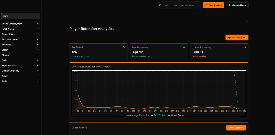
Task: Click the D21 label on chart axis
Action: pos(194,111)
